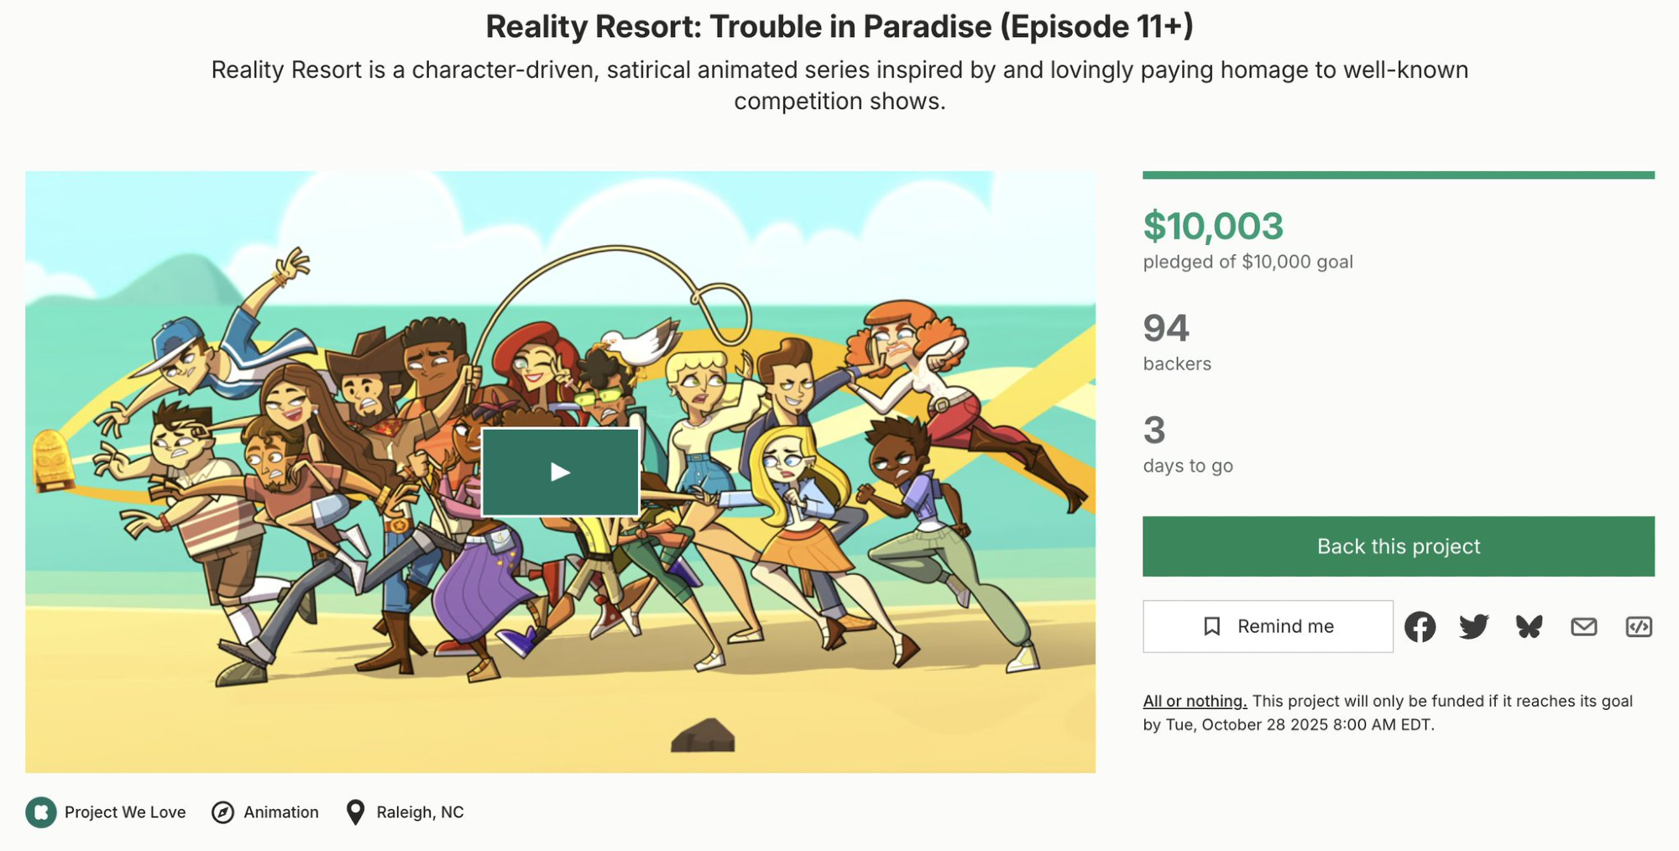1679x851 pixels.
Task: Click the green funding progress bar
Action: pos(1398,175)
